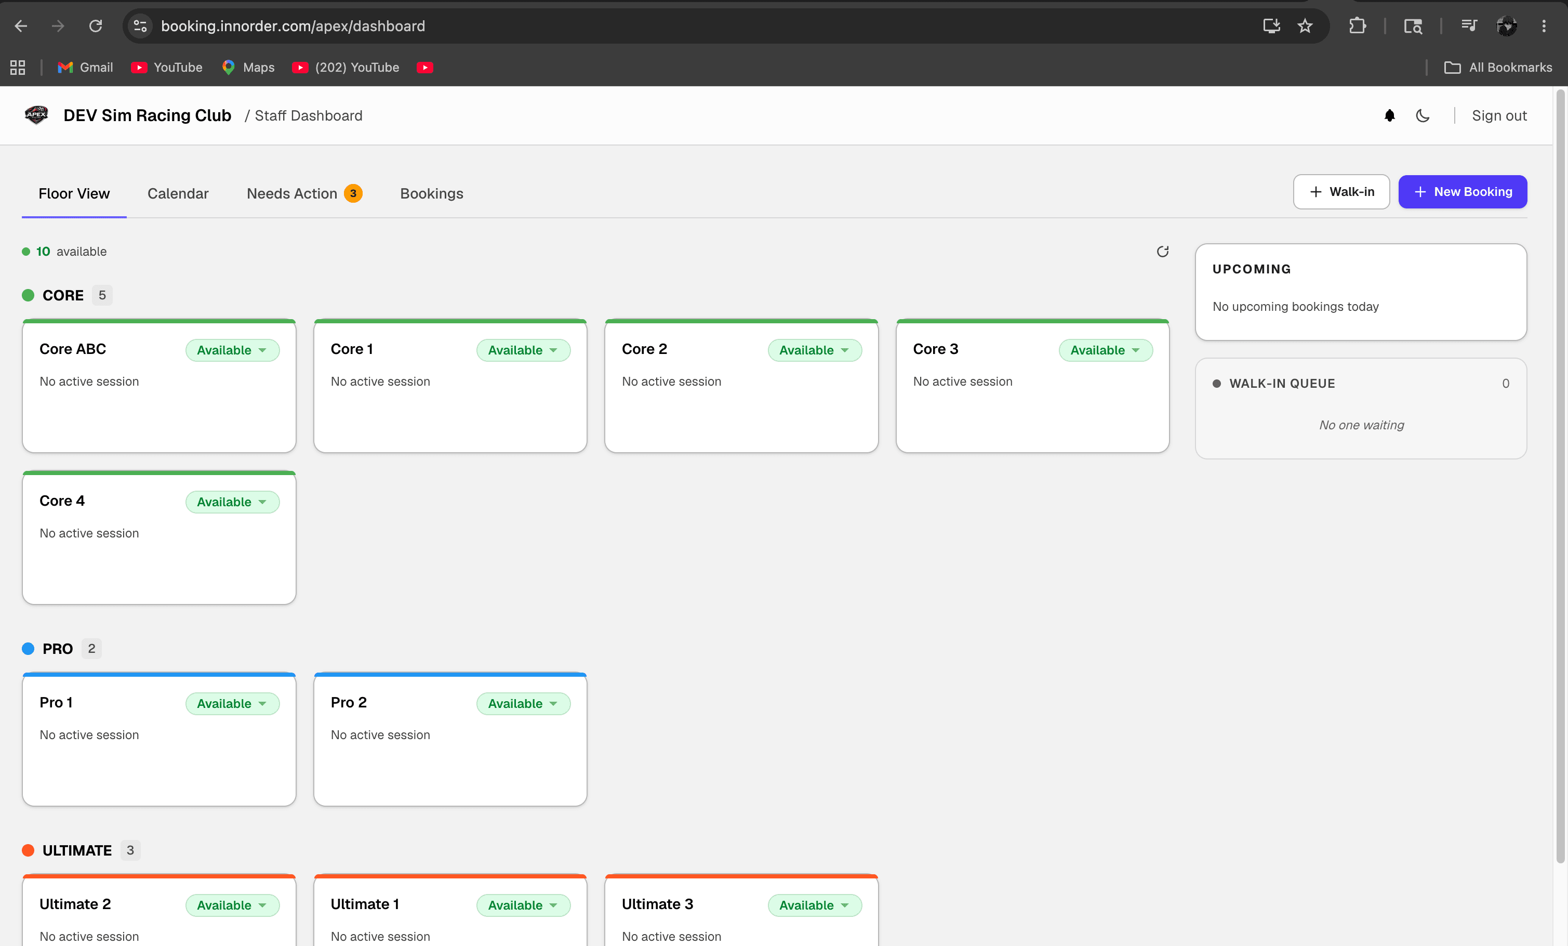Viewport: 1568px width, 946px height.
Task: Open site information icon in address bar
Action: pos(140,26)
